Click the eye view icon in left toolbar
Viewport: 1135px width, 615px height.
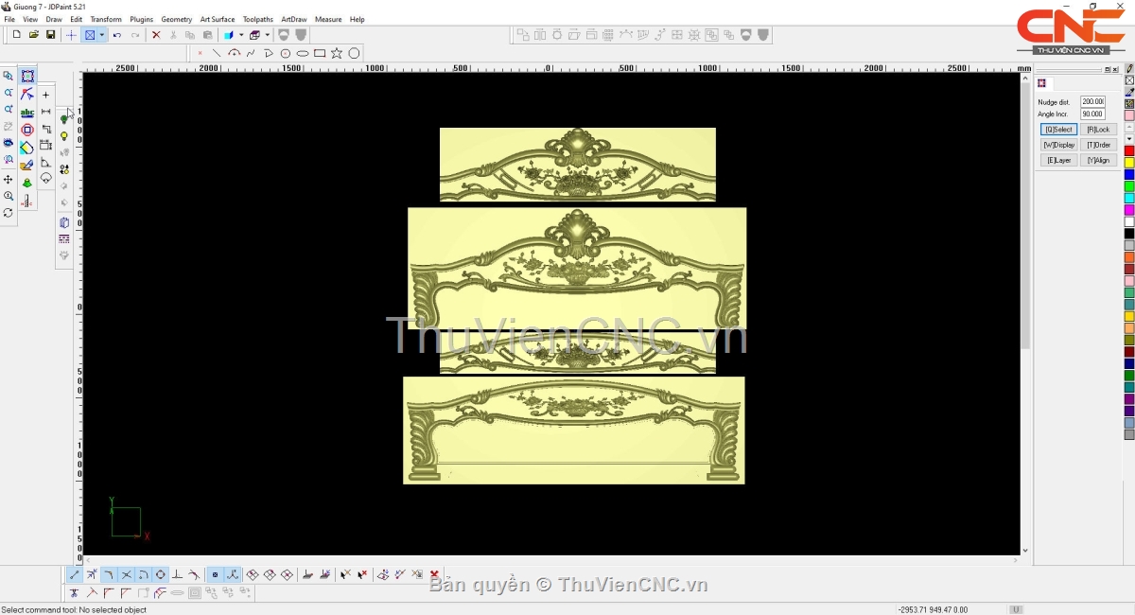[9, 142]
